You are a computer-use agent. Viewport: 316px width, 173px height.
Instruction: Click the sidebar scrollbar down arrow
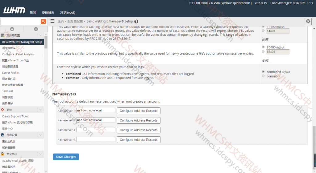click(46, 171)
